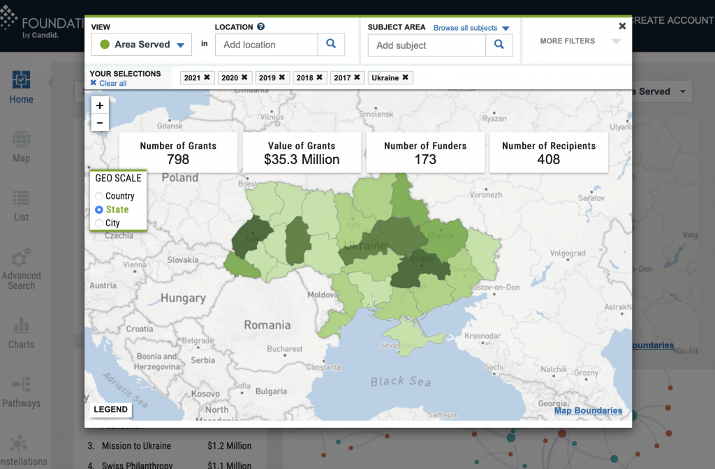This screenshot has height=469, width=715.
Task: Remove the Ukraine selection tag
Action: point(405,77)
